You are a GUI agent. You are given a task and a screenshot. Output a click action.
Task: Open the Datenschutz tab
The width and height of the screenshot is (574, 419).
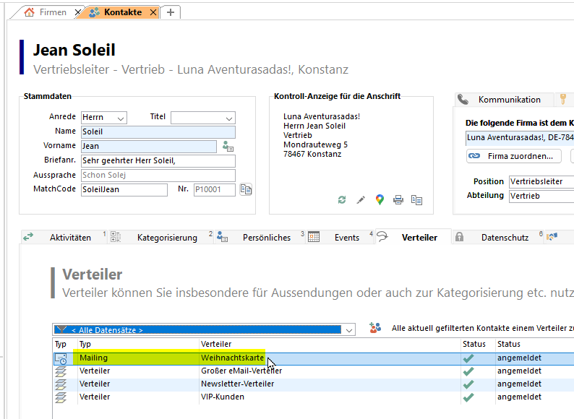point(505,238)
